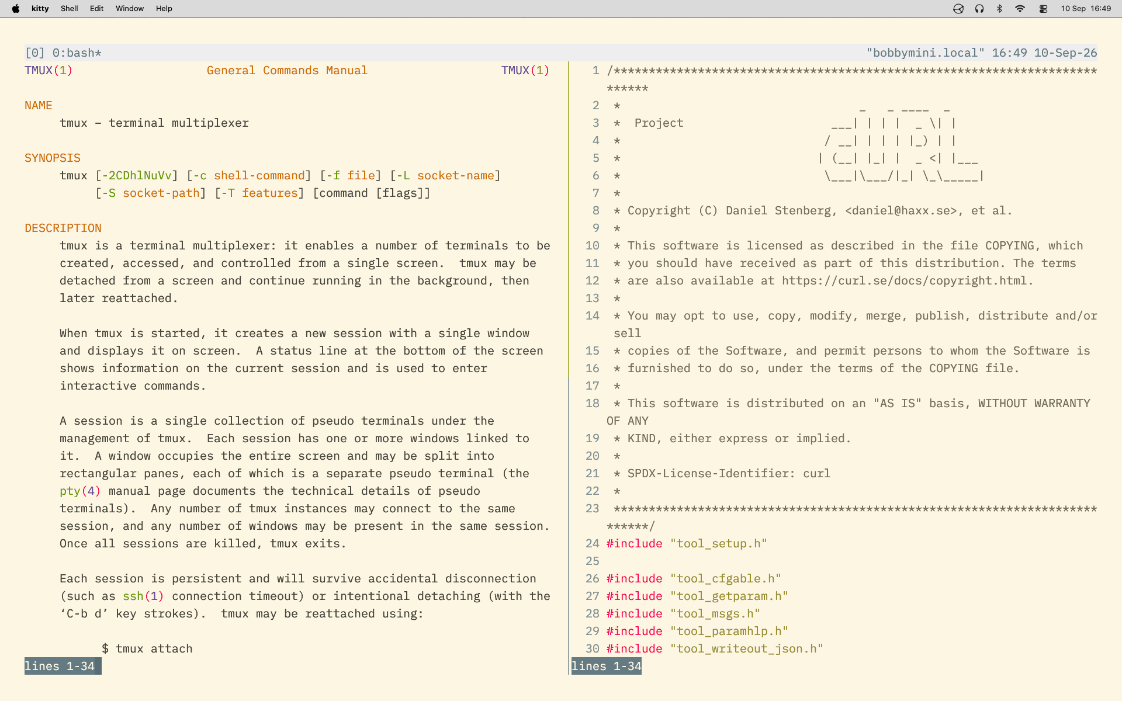Open the Shell menu
This screenshot has width=1122, height=701.
[x=70, y=9]
